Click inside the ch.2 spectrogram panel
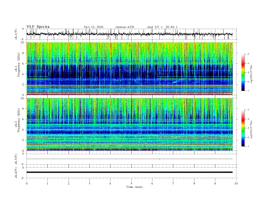 coord(129,125)
